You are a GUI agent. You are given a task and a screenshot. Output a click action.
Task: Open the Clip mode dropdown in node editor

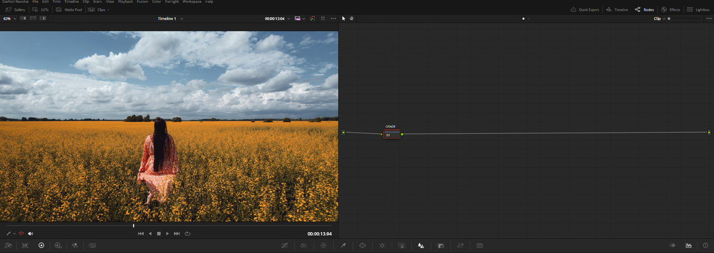coord(659,18)
